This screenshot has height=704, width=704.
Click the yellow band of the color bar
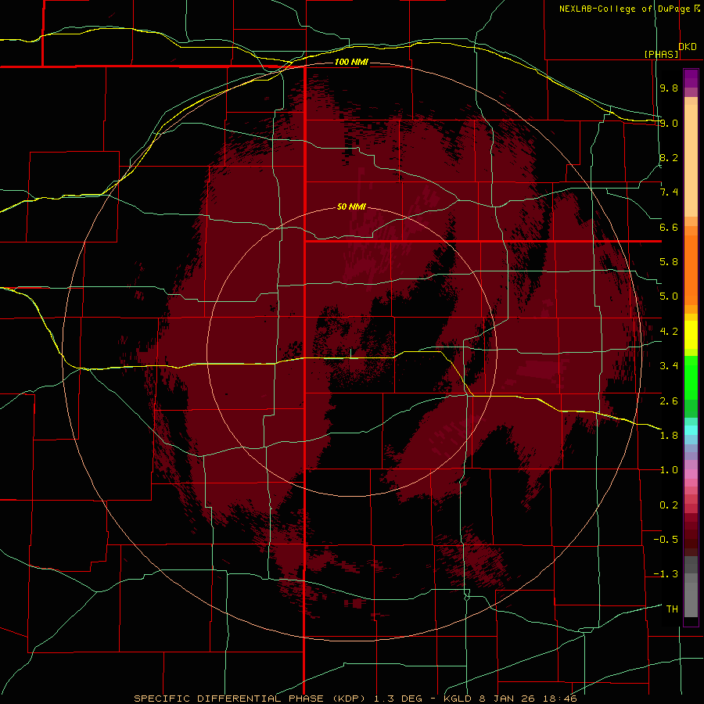(691, 335)
